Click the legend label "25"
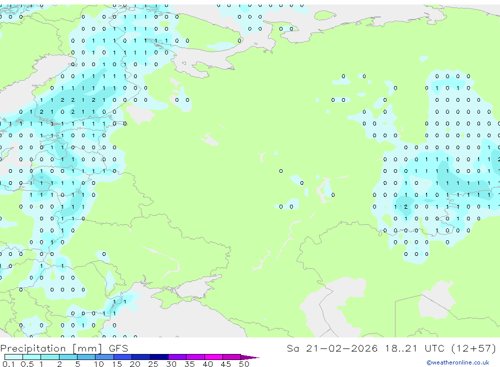Image resolution: width=500 pixels, height=367 pixels. pyautogui.click(x=153, y=364)
